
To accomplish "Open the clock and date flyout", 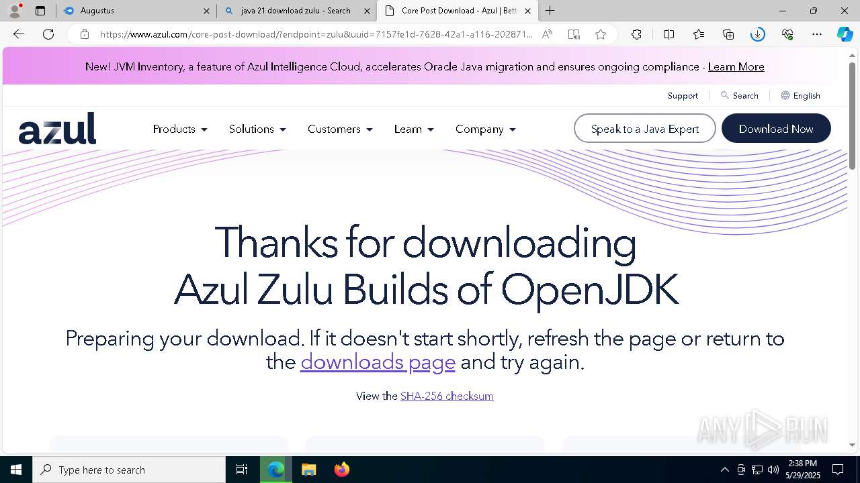I will click(x=802, y=470).
